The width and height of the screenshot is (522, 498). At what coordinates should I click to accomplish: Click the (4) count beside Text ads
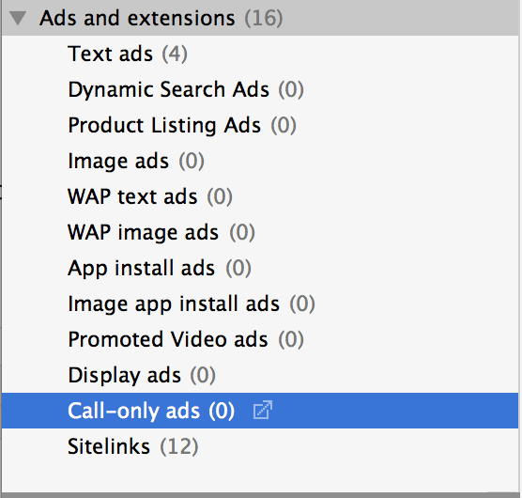[x=175, y=54]
